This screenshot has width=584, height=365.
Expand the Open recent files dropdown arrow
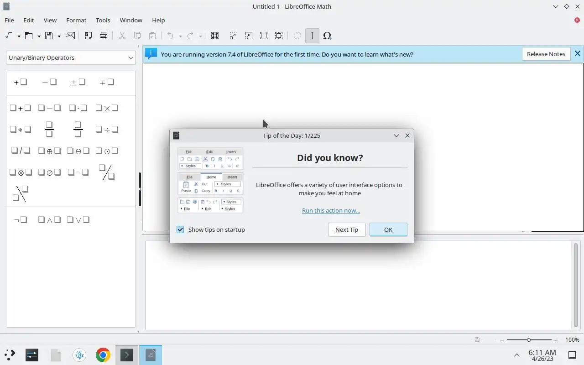tap(39, 36)
